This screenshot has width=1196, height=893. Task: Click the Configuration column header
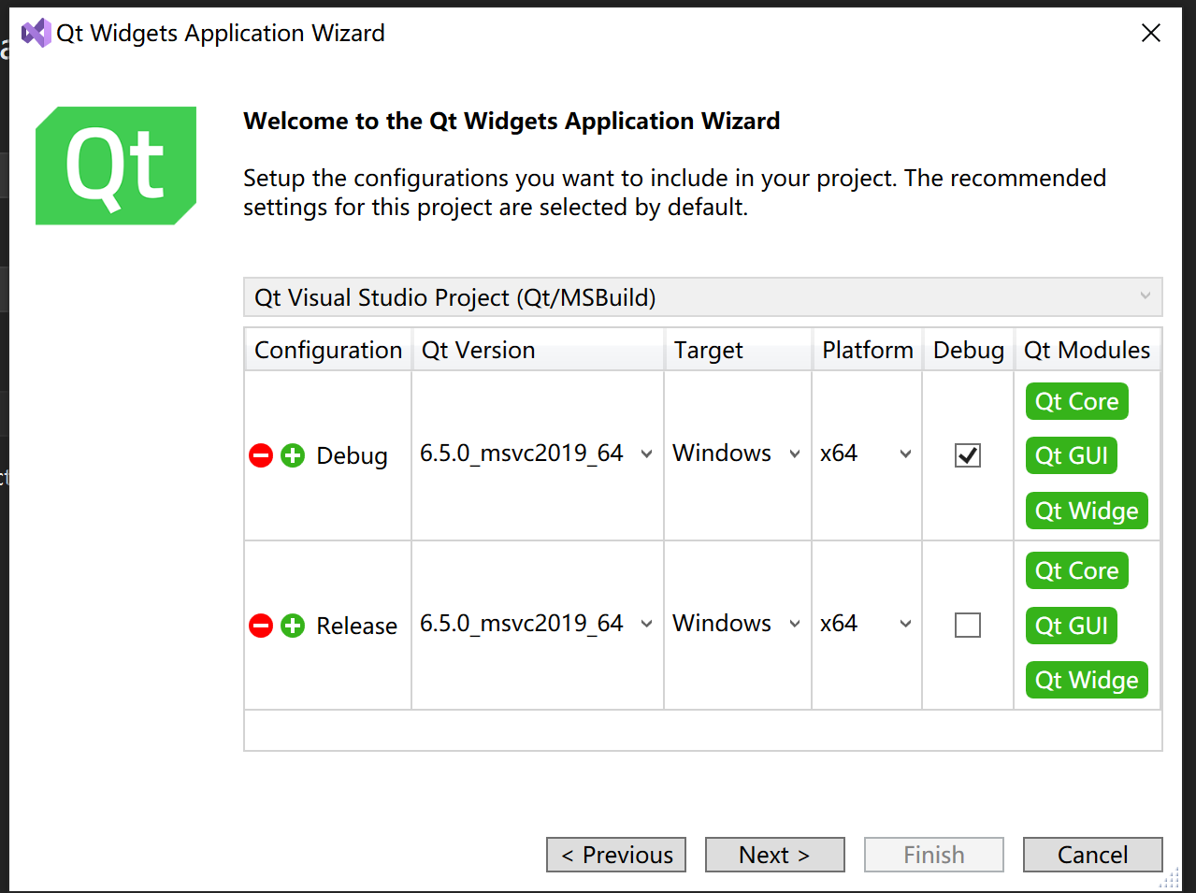[327, 350]
